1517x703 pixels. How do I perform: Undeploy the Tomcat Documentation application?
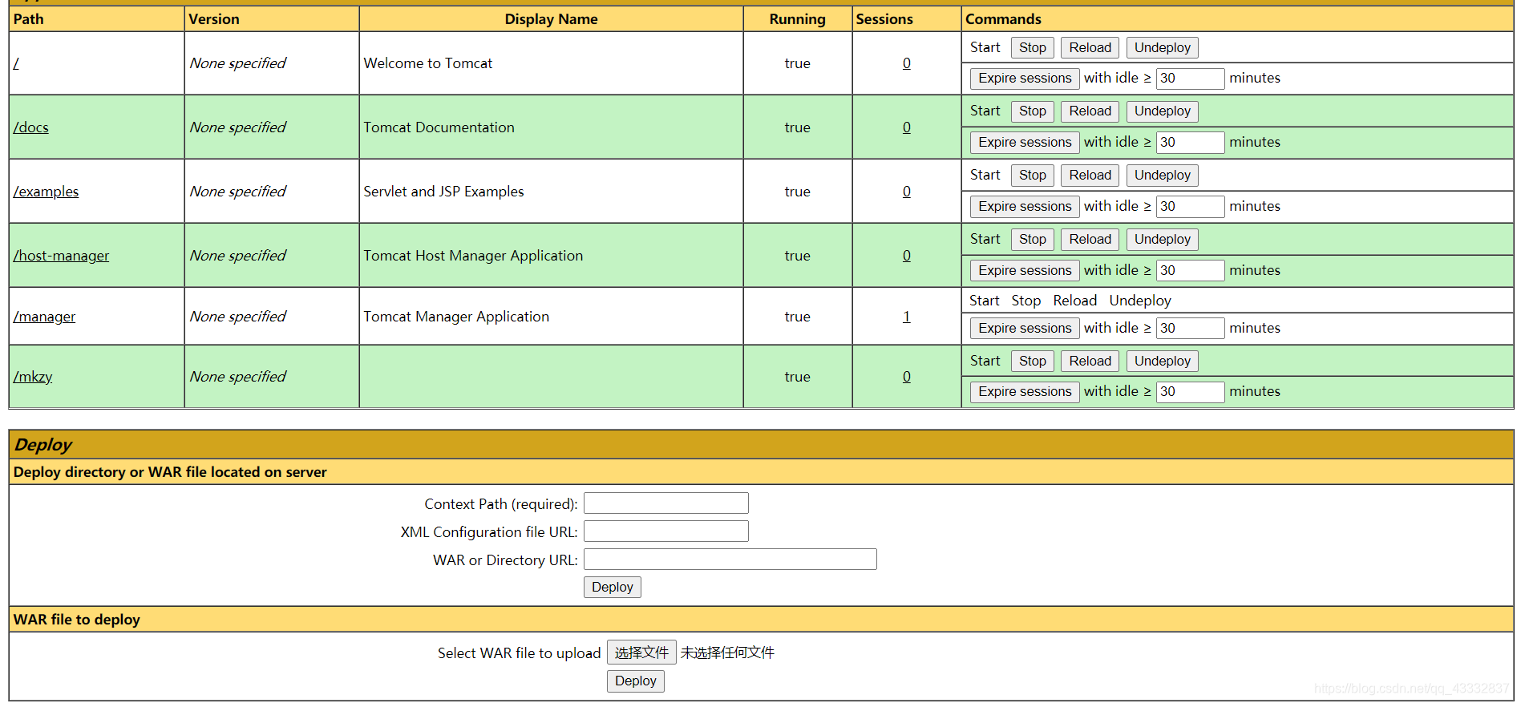tap(1162, 111)
